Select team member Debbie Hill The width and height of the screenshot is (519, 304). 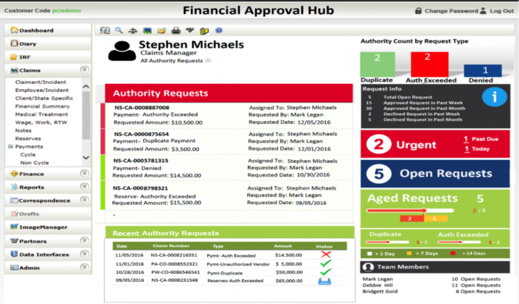(x=377, y=285)
